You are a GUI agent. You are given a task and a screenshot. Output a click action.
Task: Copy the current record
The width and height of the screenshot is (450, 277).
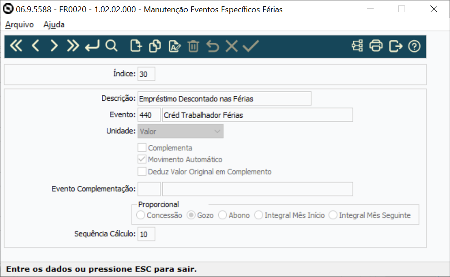[155, 45]
